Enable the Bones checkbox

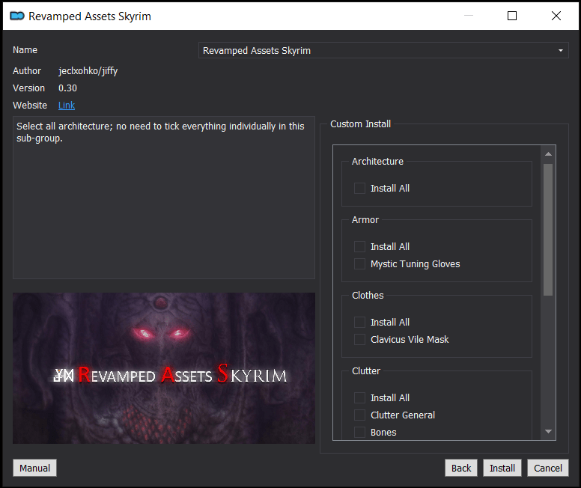(359, 432)
